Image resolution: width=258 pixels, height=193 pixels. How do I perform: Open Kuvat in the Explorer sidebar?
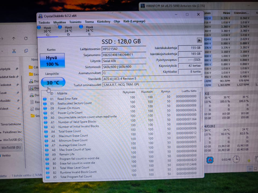[3, 93]
